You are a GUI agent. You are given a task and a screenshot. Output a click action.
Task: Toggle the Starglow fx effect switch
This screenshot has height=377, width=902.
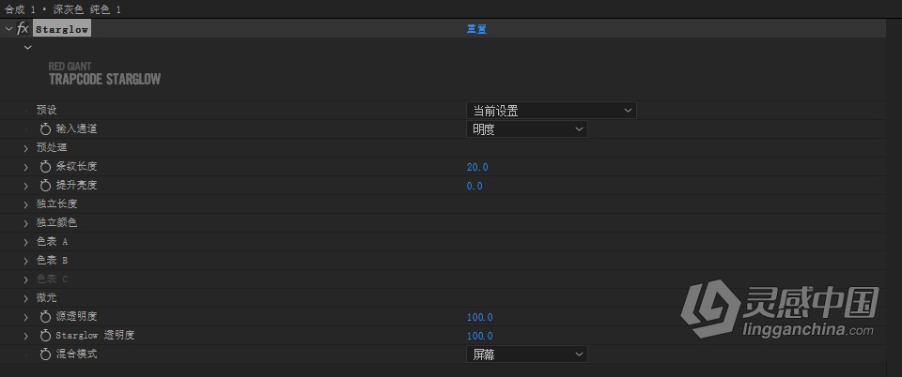tap(23, 29)
